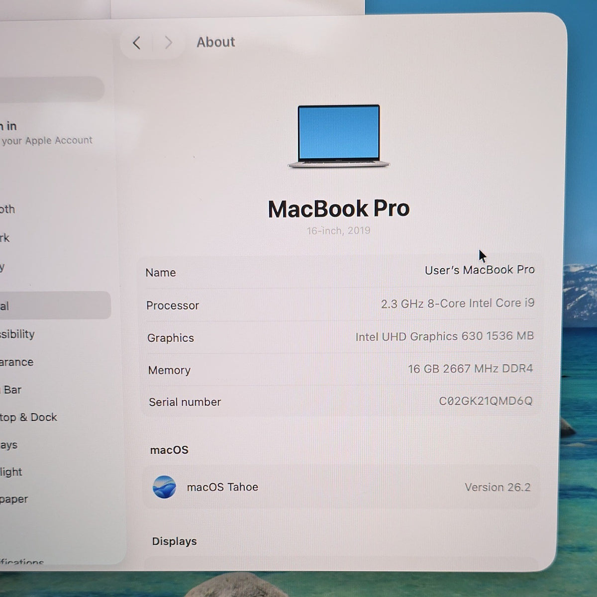Image resolution: width=597 pixels, height=597 pixels.
Task: Select 'Intel UHD Graphics 630 1536 MB' text
Action: pyautogui.click(x=445, y=336)
